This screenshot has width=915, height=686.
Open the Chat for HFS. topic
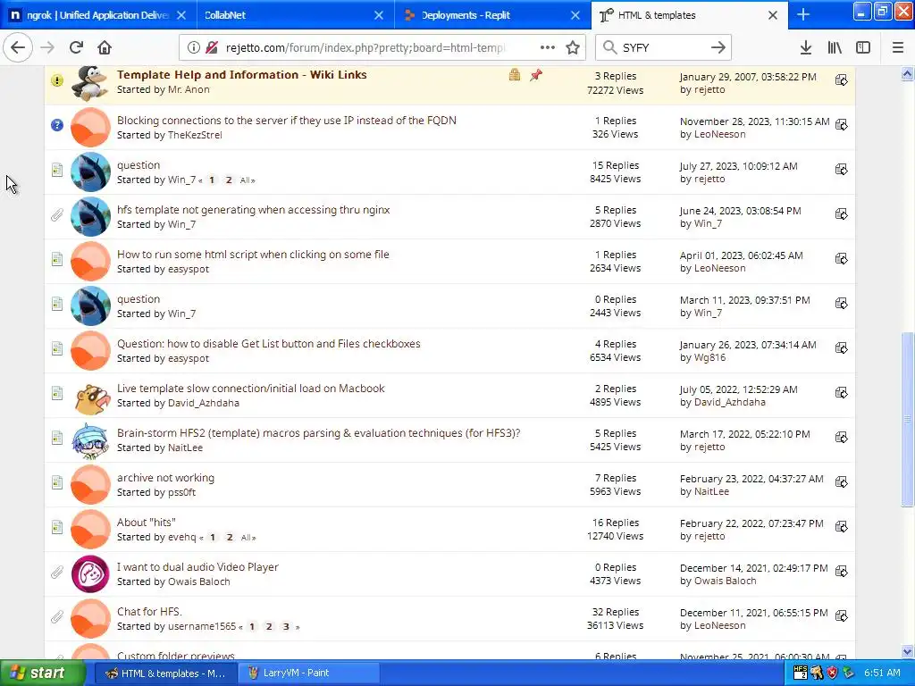(149, 611)
